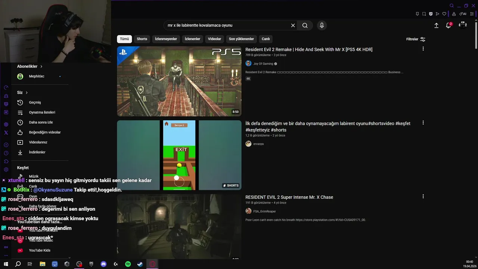
Task: Open Spotify from taskbar
Action: [x=128, y=264]
